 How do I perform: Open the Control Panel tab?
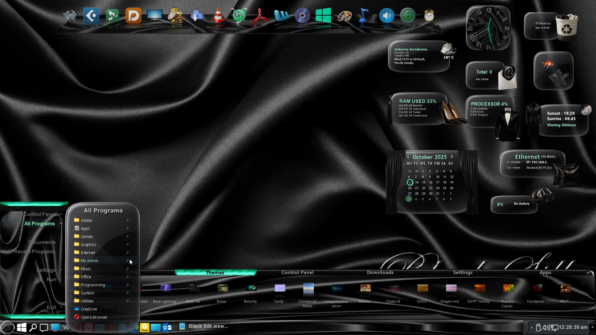pyautogui.click(x=297, y=272)
